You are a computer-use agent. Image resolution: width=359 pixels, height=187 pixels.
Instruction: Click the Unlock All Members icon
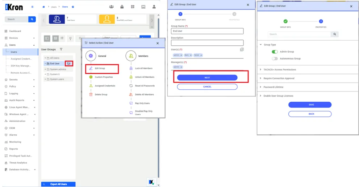point(131,77)
